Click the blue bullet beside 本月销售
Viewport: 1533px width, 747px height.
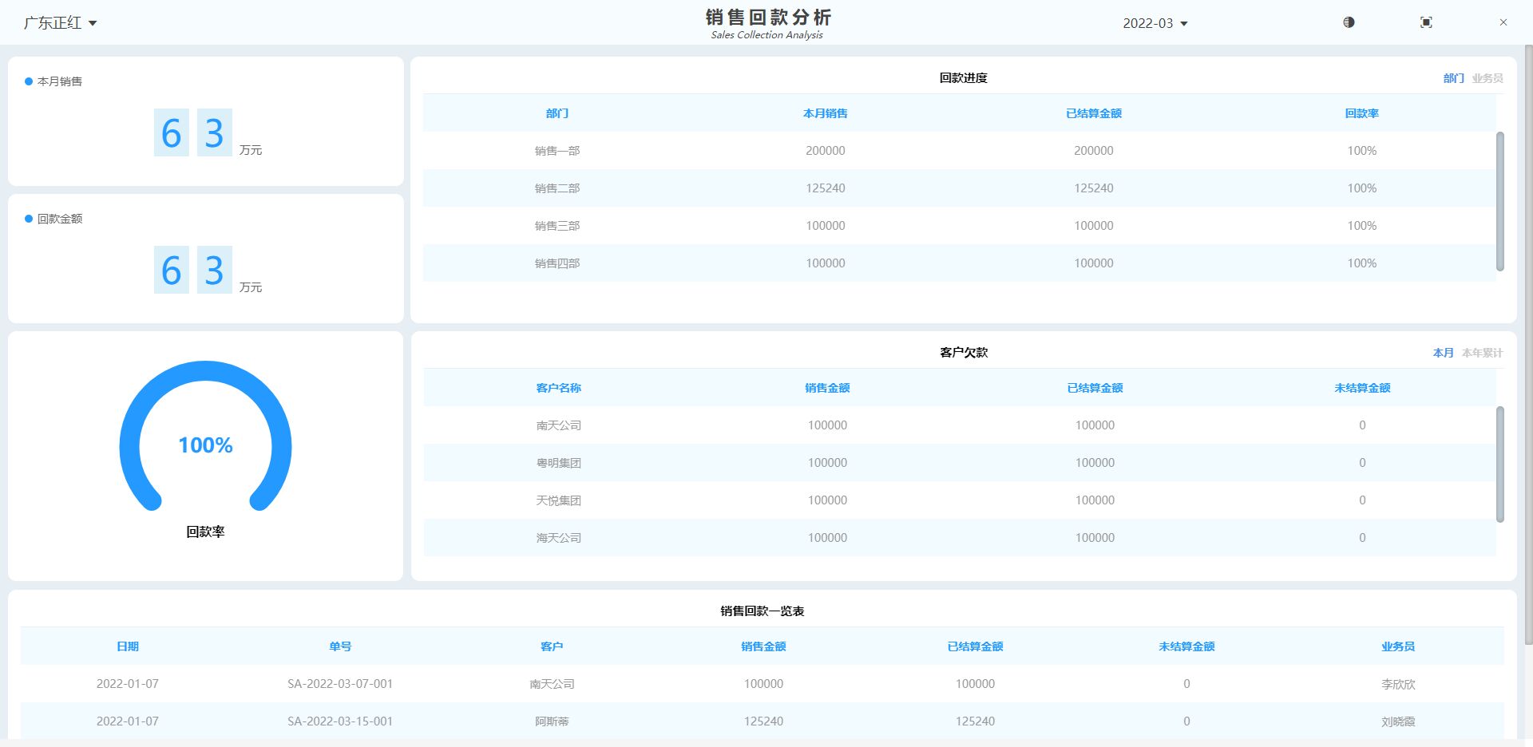29,81
